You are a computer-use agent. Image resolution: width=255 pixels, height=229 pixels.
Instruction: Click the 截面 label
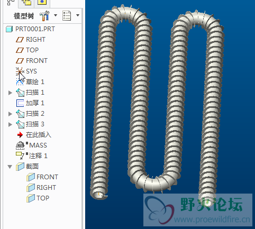point(32,167)
